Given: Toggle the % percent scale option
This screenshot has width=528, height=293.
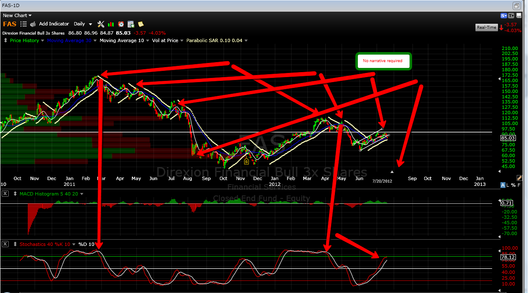Looking at the screenshot, I should click(513, 185).
